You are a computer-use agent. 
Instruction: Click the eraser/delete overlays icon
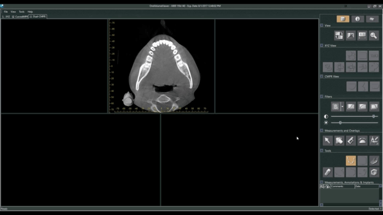click(339, 140)
